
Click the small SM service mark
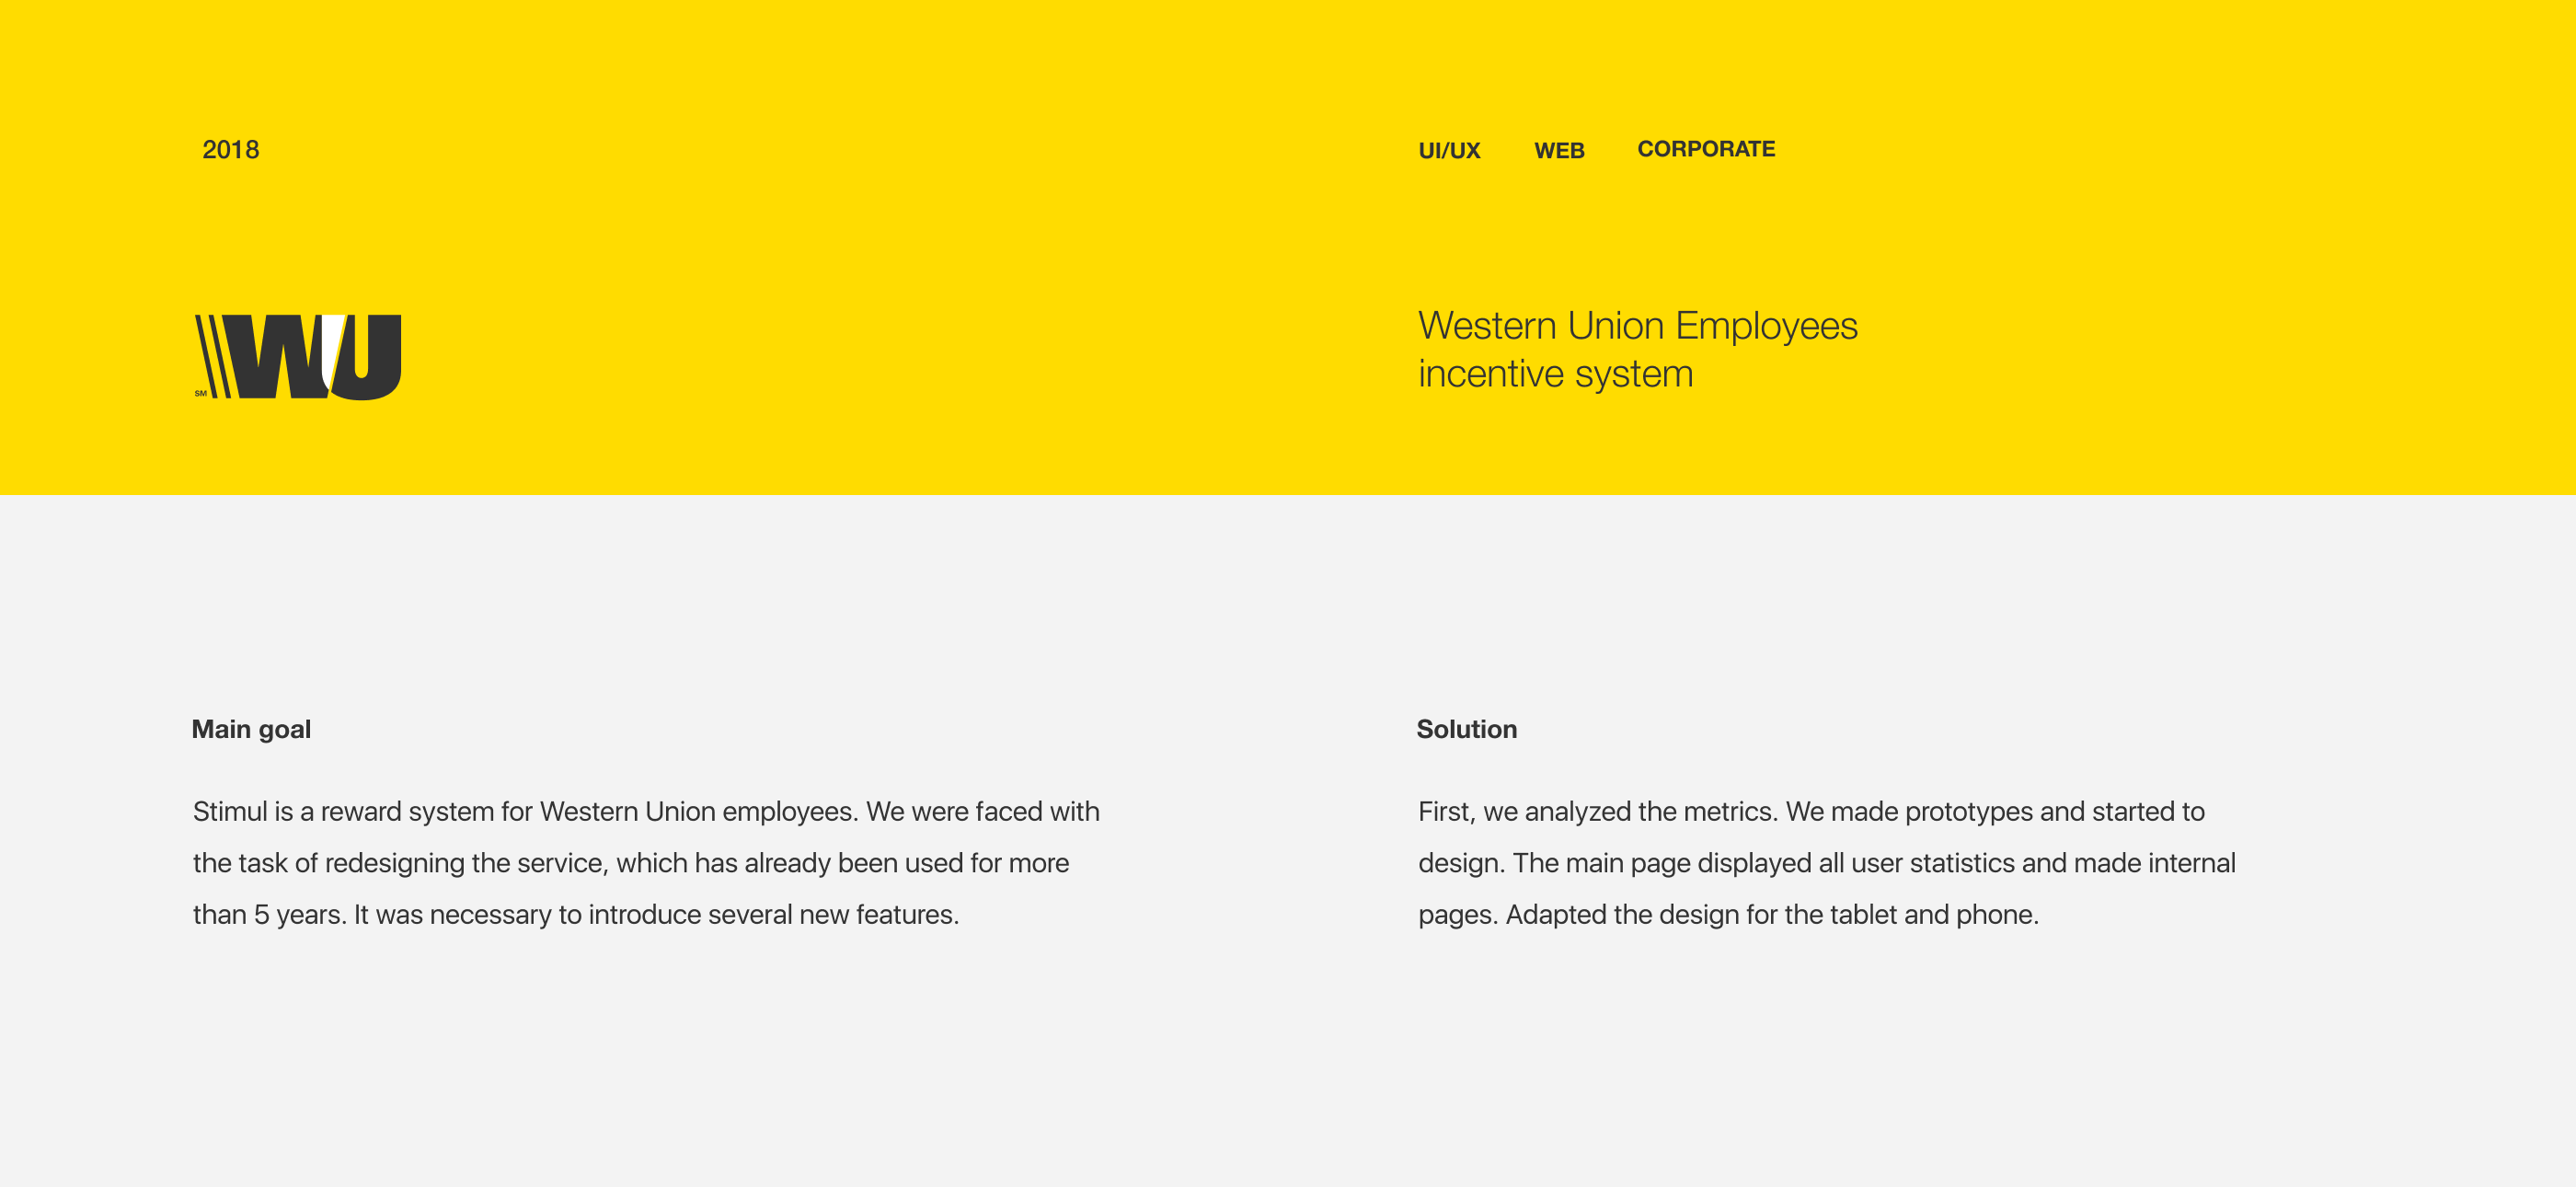coord(200,393)
